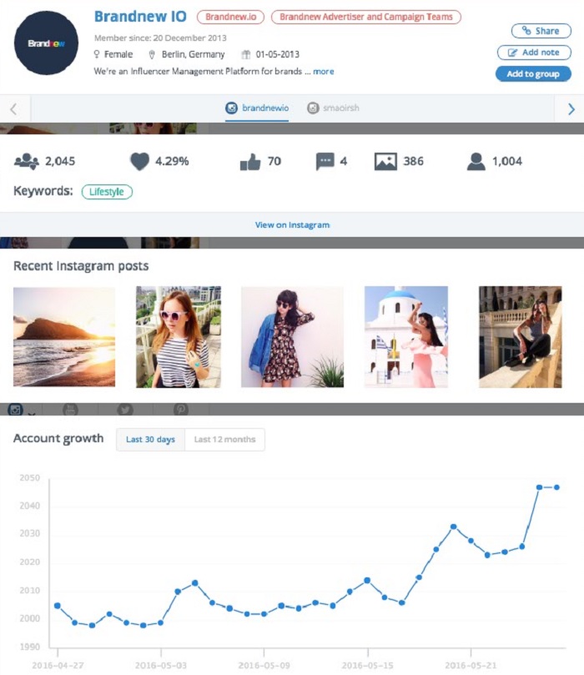
Task: Open the striped shirt sunglasses post thumbnail
Action: pos(179,337)
